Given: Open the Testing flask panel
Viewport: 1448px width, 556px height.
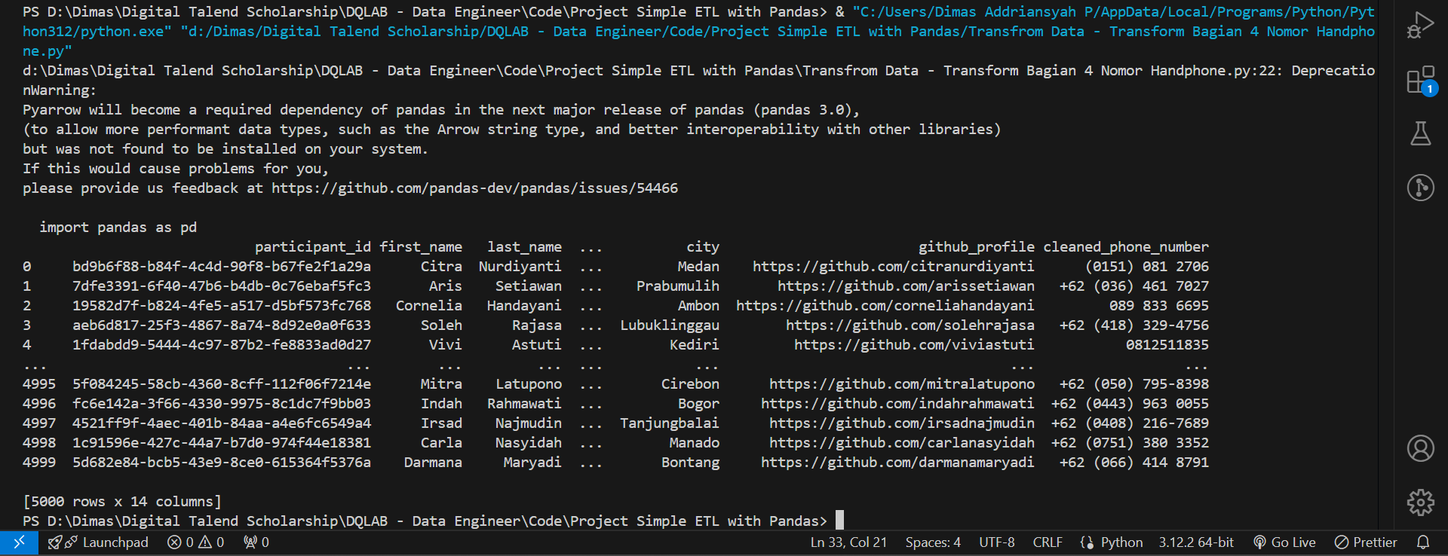Looking at the screenshot, I should coord(1420,133).
